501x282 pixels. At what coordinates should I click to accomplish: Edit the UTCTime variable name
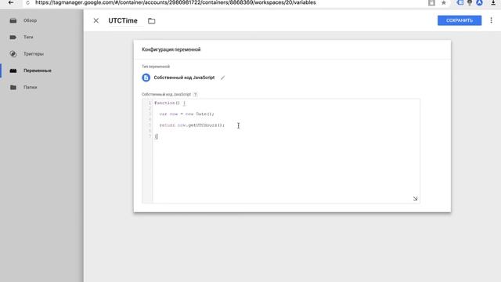(x=123, y=20)
